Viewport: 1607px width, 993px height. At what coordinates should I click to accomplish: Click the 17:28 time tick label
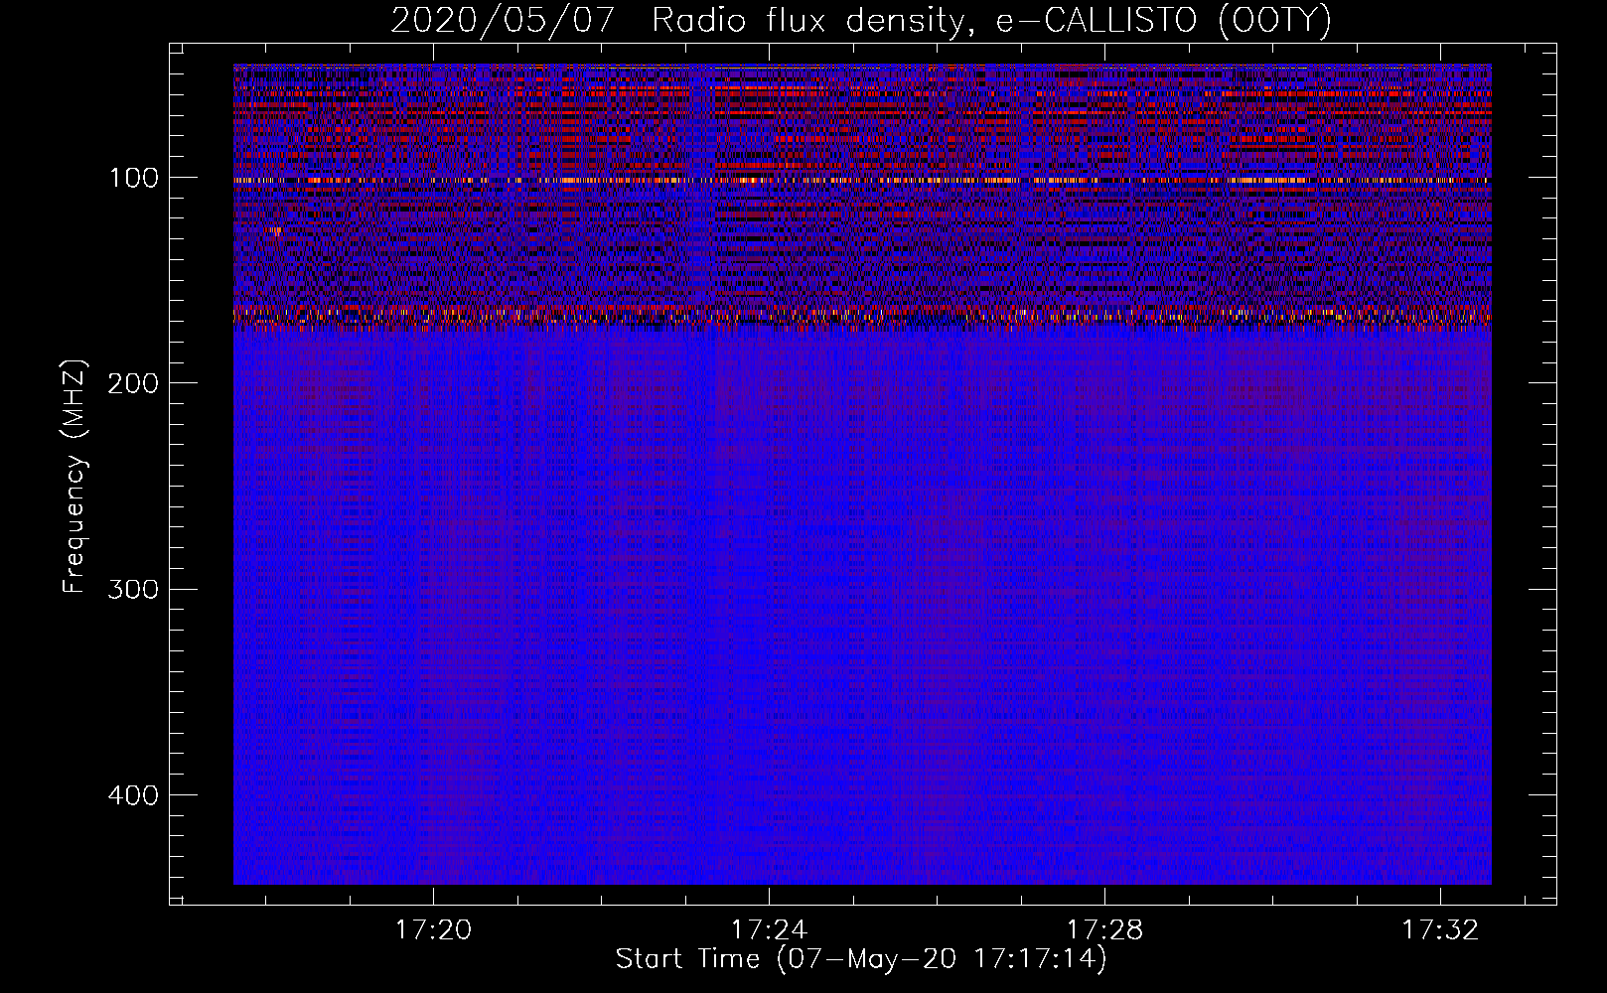pos(1104,930)
